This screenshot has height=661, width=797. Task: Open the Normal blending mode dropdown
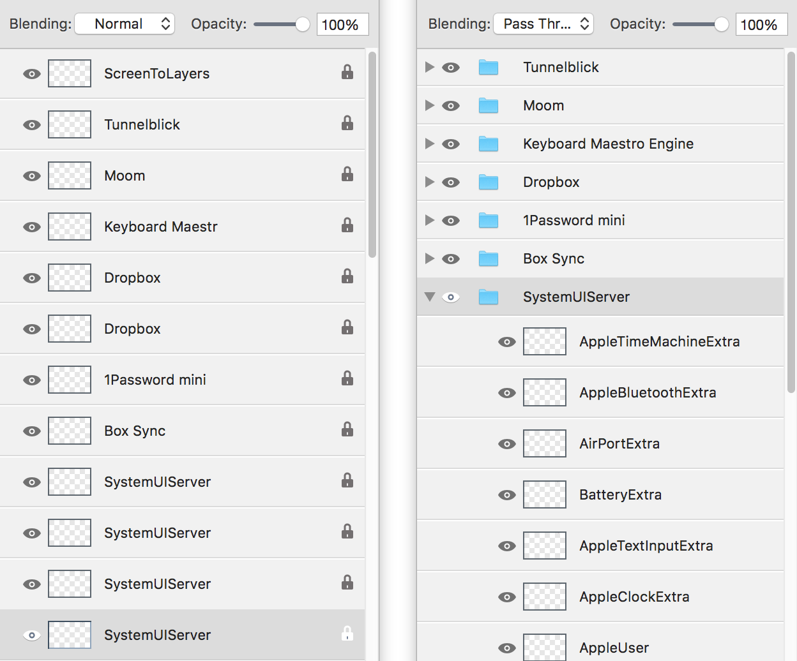pyautogui.click(x=125, y=24)
